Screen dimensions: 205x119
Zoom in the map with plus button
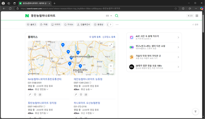111,66
